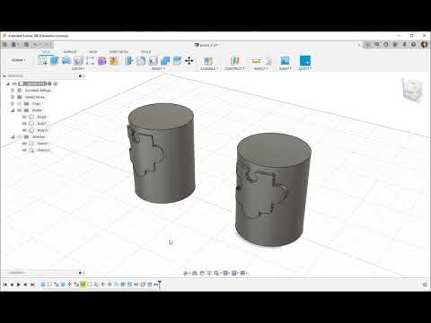Select the Extrude tool
The height and width of the screenshot is (323, 431).
[54, 61]
